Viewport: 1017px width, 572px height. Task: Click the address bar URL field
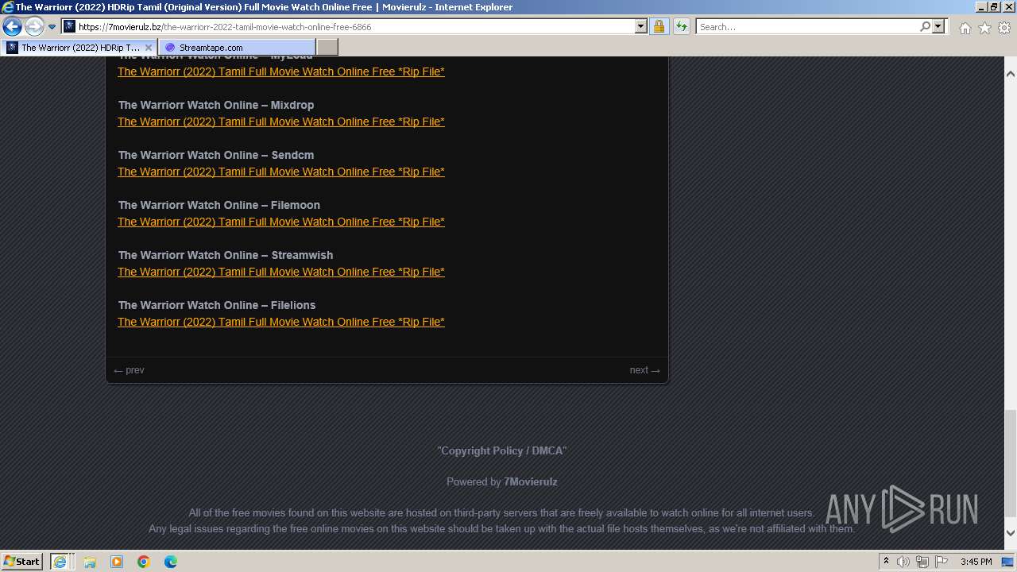(347, 27)
